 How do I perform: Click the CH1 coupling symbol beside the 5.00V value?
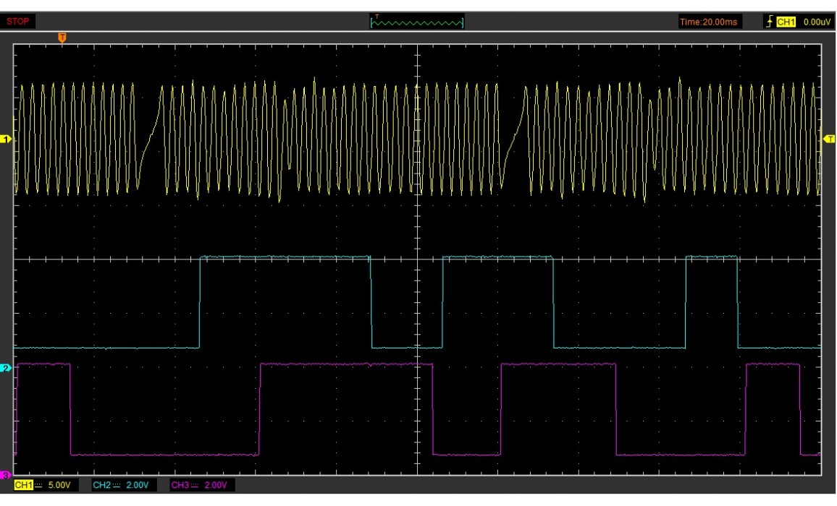coord(39,485)
